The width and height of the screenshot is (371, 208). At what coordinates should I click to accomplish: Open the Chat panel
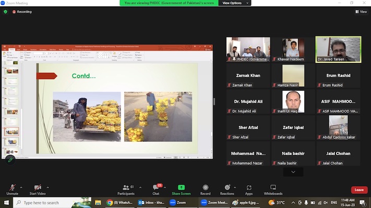(155, 187)
